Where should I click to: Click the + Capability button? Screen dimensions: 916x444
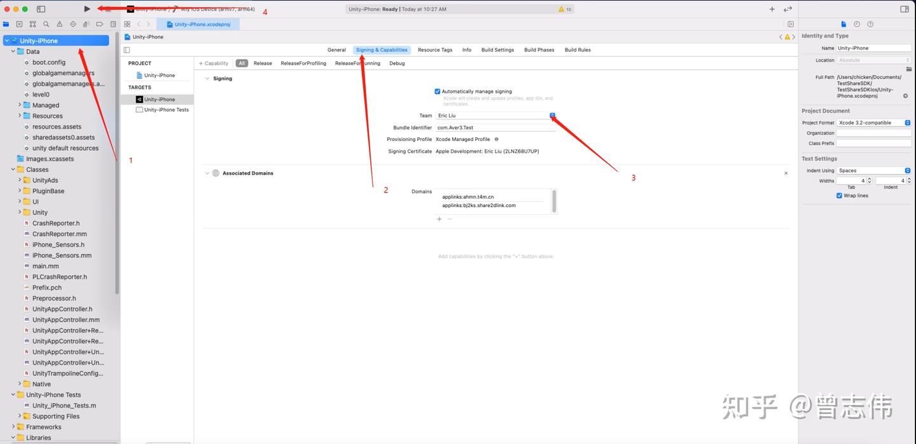[214, 63]
